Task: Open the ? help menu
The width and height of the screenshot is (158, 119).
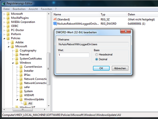Action: coord(56,9)
